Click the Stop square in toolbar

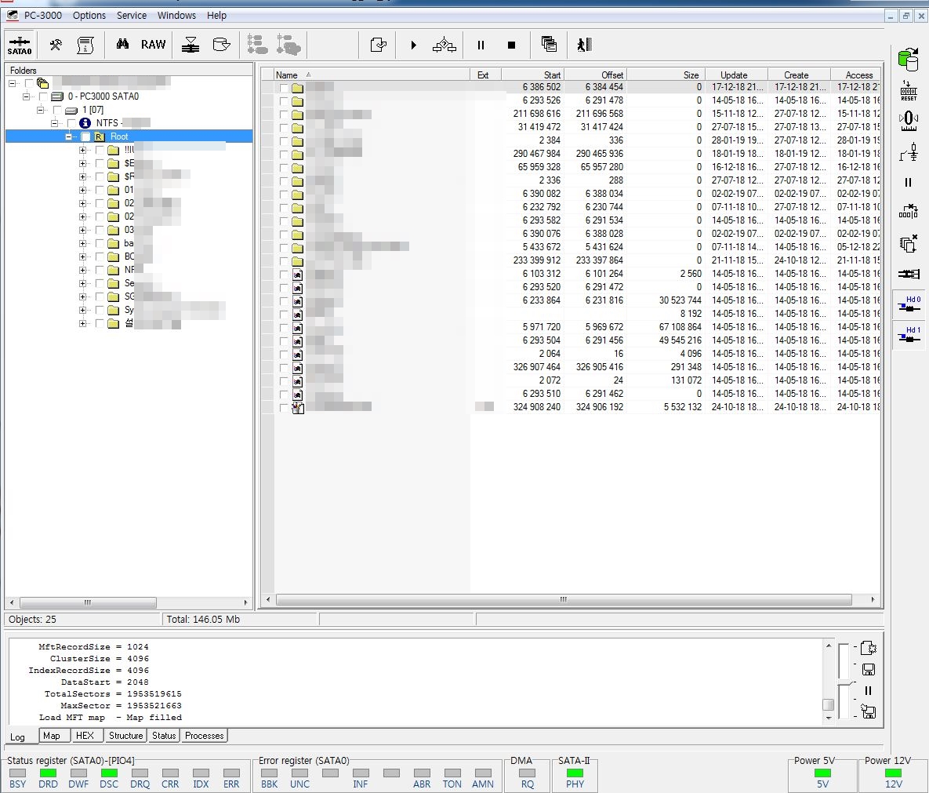pos(511,45)
